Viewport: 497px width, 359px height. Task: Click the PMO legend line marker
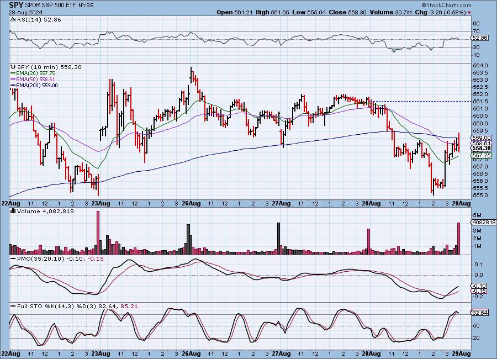tap(13, 259)
